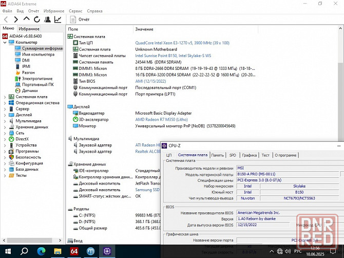Click the AIDA64 taskbar icon

click(x=74, y=251)
